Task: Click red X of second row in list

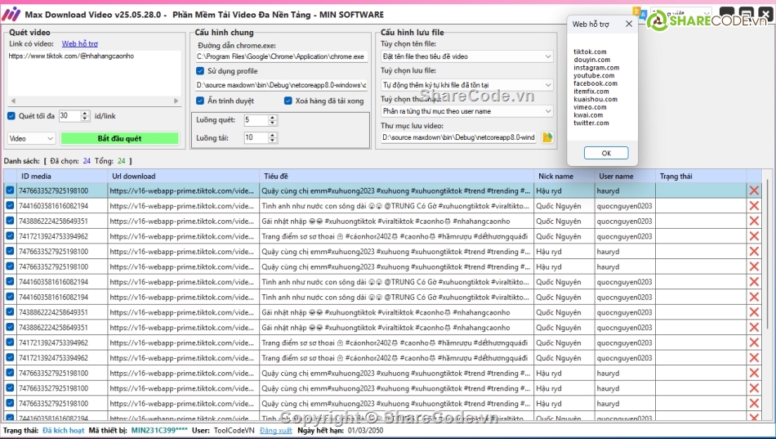Action: [x=754, y=206]
